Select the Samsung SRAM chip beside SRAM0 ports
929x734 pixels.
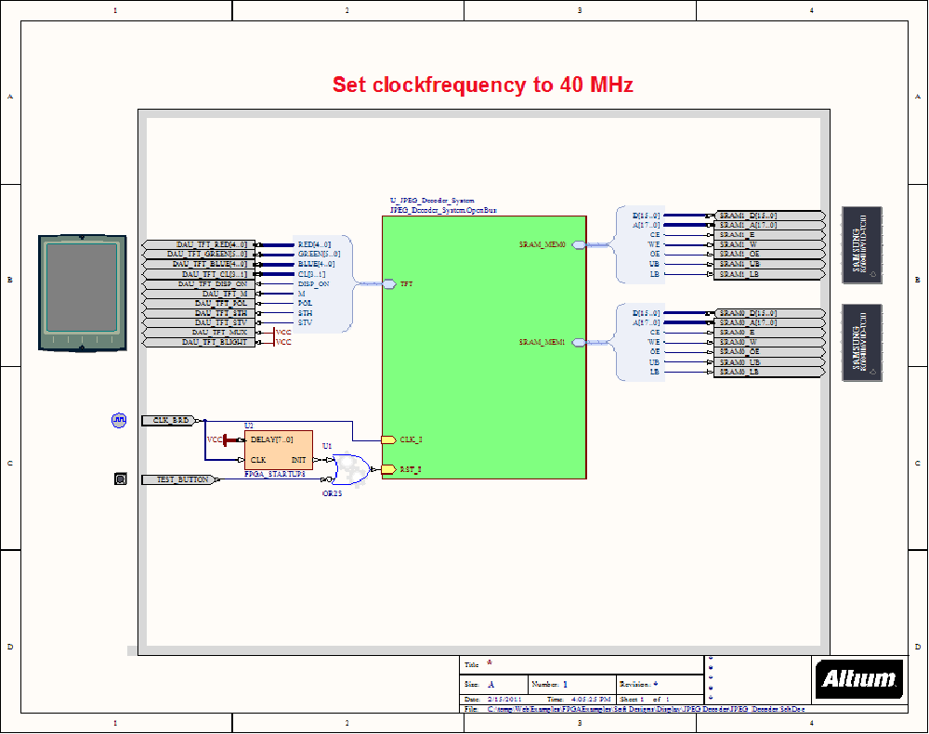pyautogui.click(x=862, y=343)
